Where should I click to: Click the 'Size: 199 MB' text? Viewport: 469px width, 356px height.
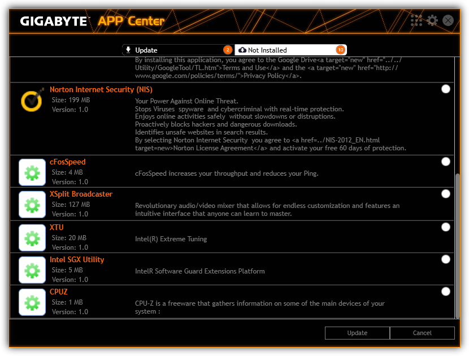coord(71,100)
